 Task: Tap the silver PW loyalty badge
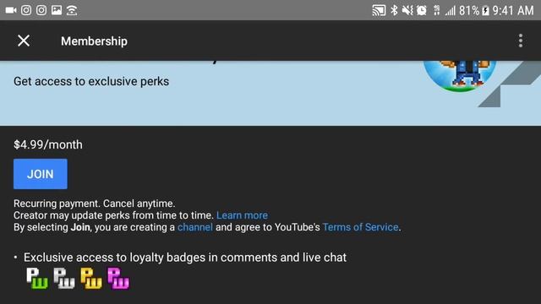tap(64, 278)
